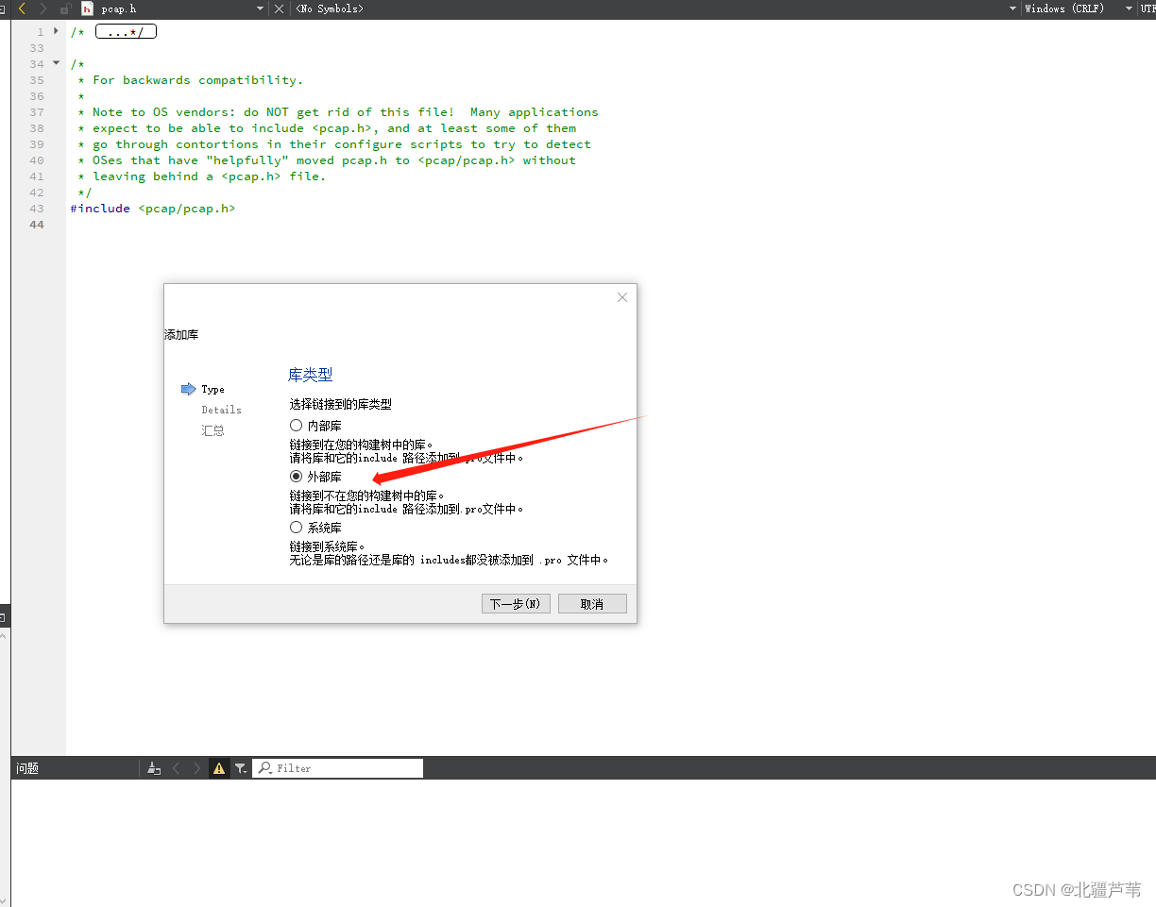Viewport: 1156px width, 907px height.
Task: Select the 内部库 radio button
Action: click(x=296, y=425)
